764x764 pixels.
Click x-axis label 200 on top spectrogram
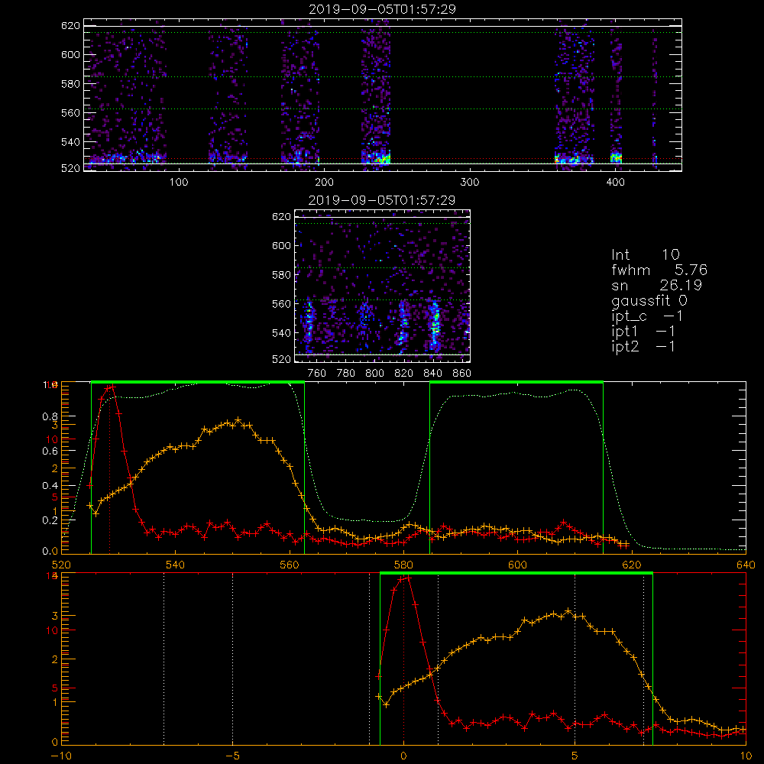pyautogui.click(x=324, y=183)
